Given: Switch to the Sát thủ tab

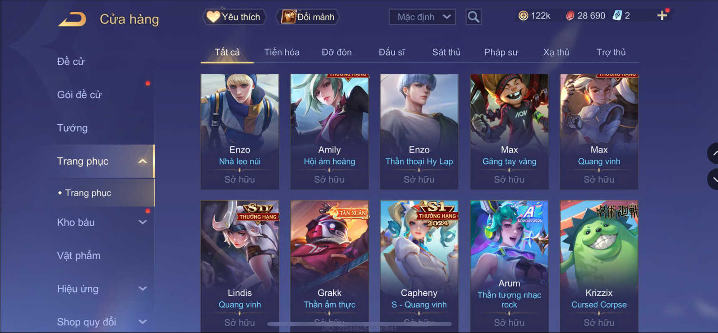Looking at the screenshot, I should point(446,52).
